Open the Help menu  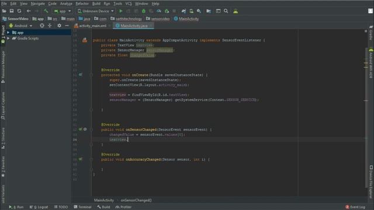155,3
